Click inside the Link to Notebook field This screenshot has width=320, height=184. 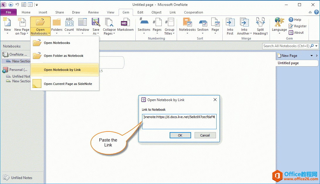(179, 122)
